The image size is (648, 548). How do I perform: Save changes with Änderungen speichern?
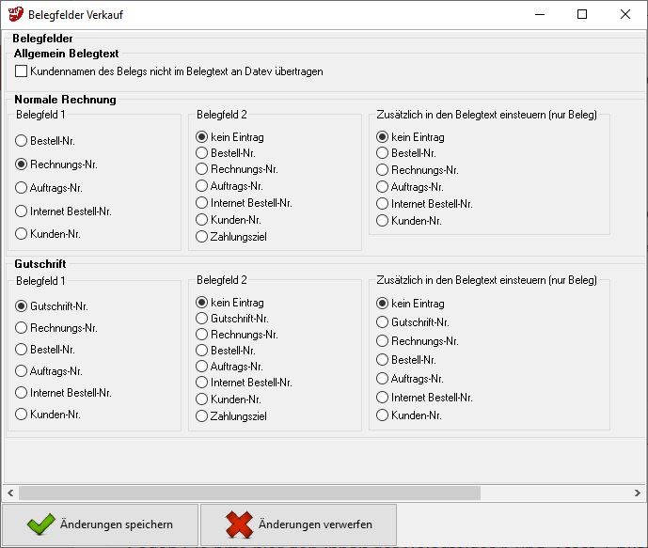pos(101,525)
